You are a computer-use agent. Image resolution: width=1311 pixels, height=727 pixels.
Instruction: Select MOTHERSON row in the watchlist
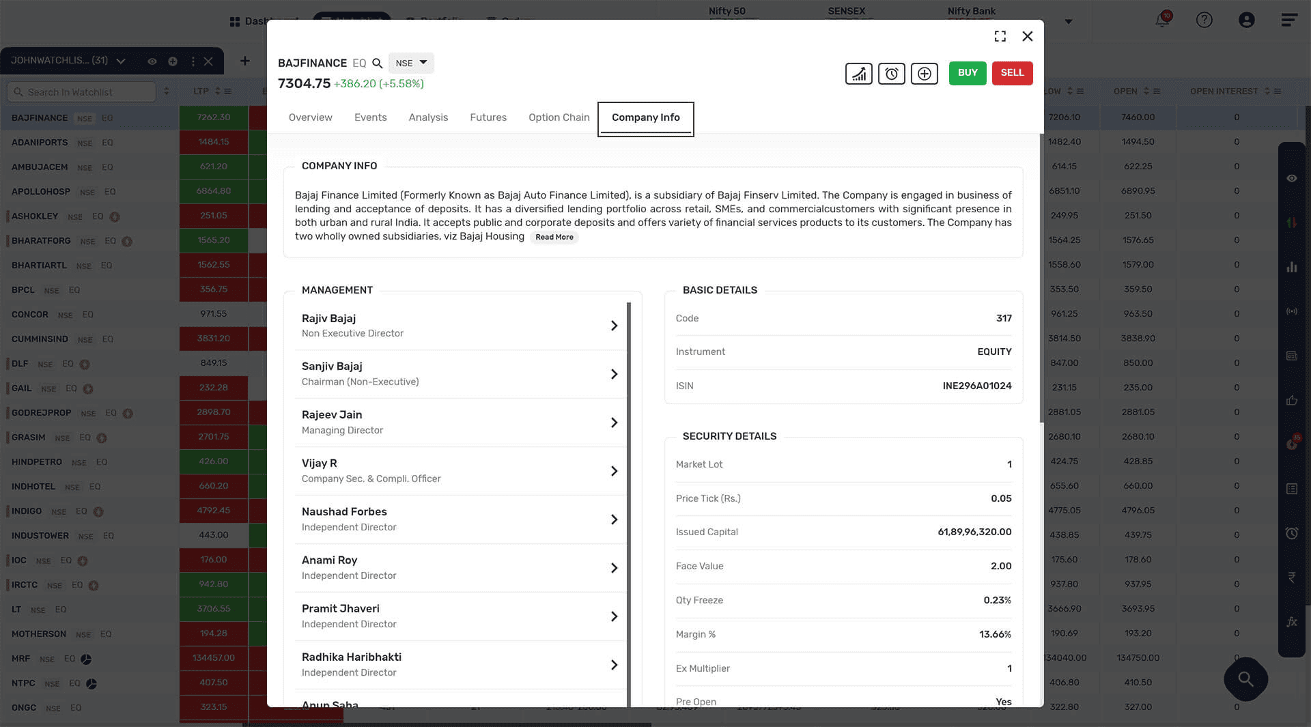(89, 633)
